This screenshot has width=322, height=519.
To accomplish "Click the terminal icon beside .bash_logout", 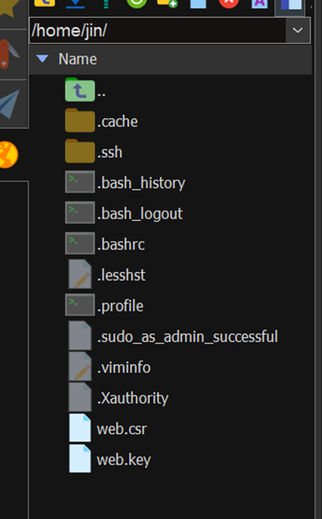I will [x=80, y=212].
